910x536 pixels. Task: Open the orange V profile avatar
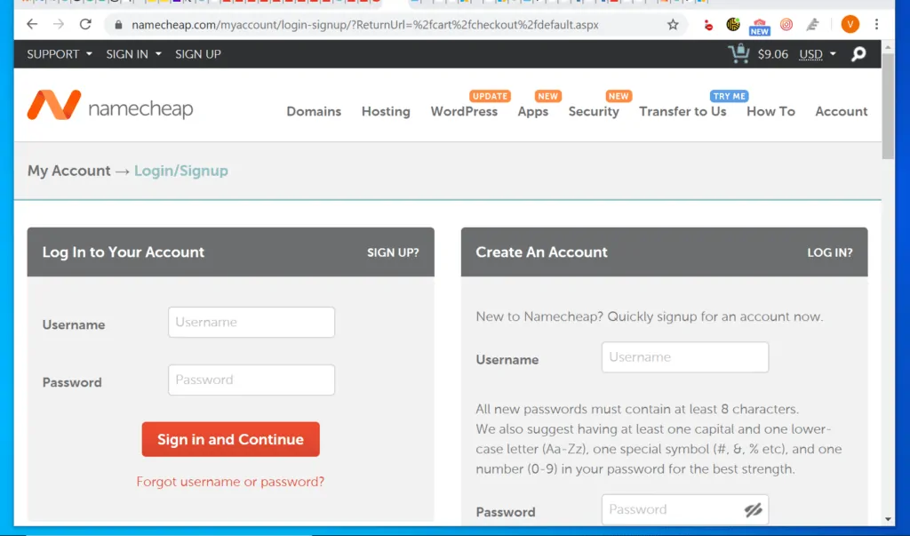click(x=850, y=24)
